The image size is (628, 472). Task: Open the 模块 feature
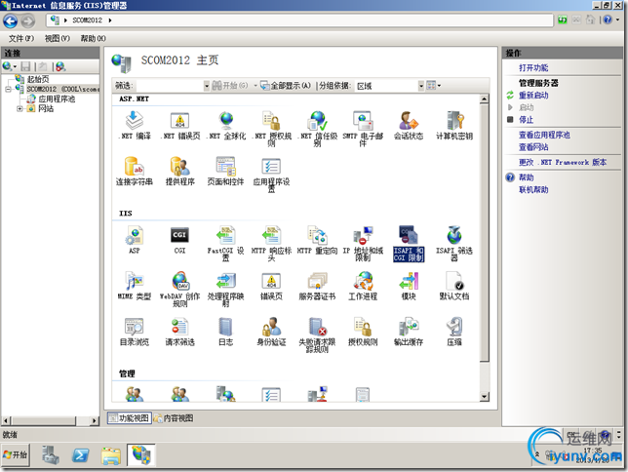[409, 286]
